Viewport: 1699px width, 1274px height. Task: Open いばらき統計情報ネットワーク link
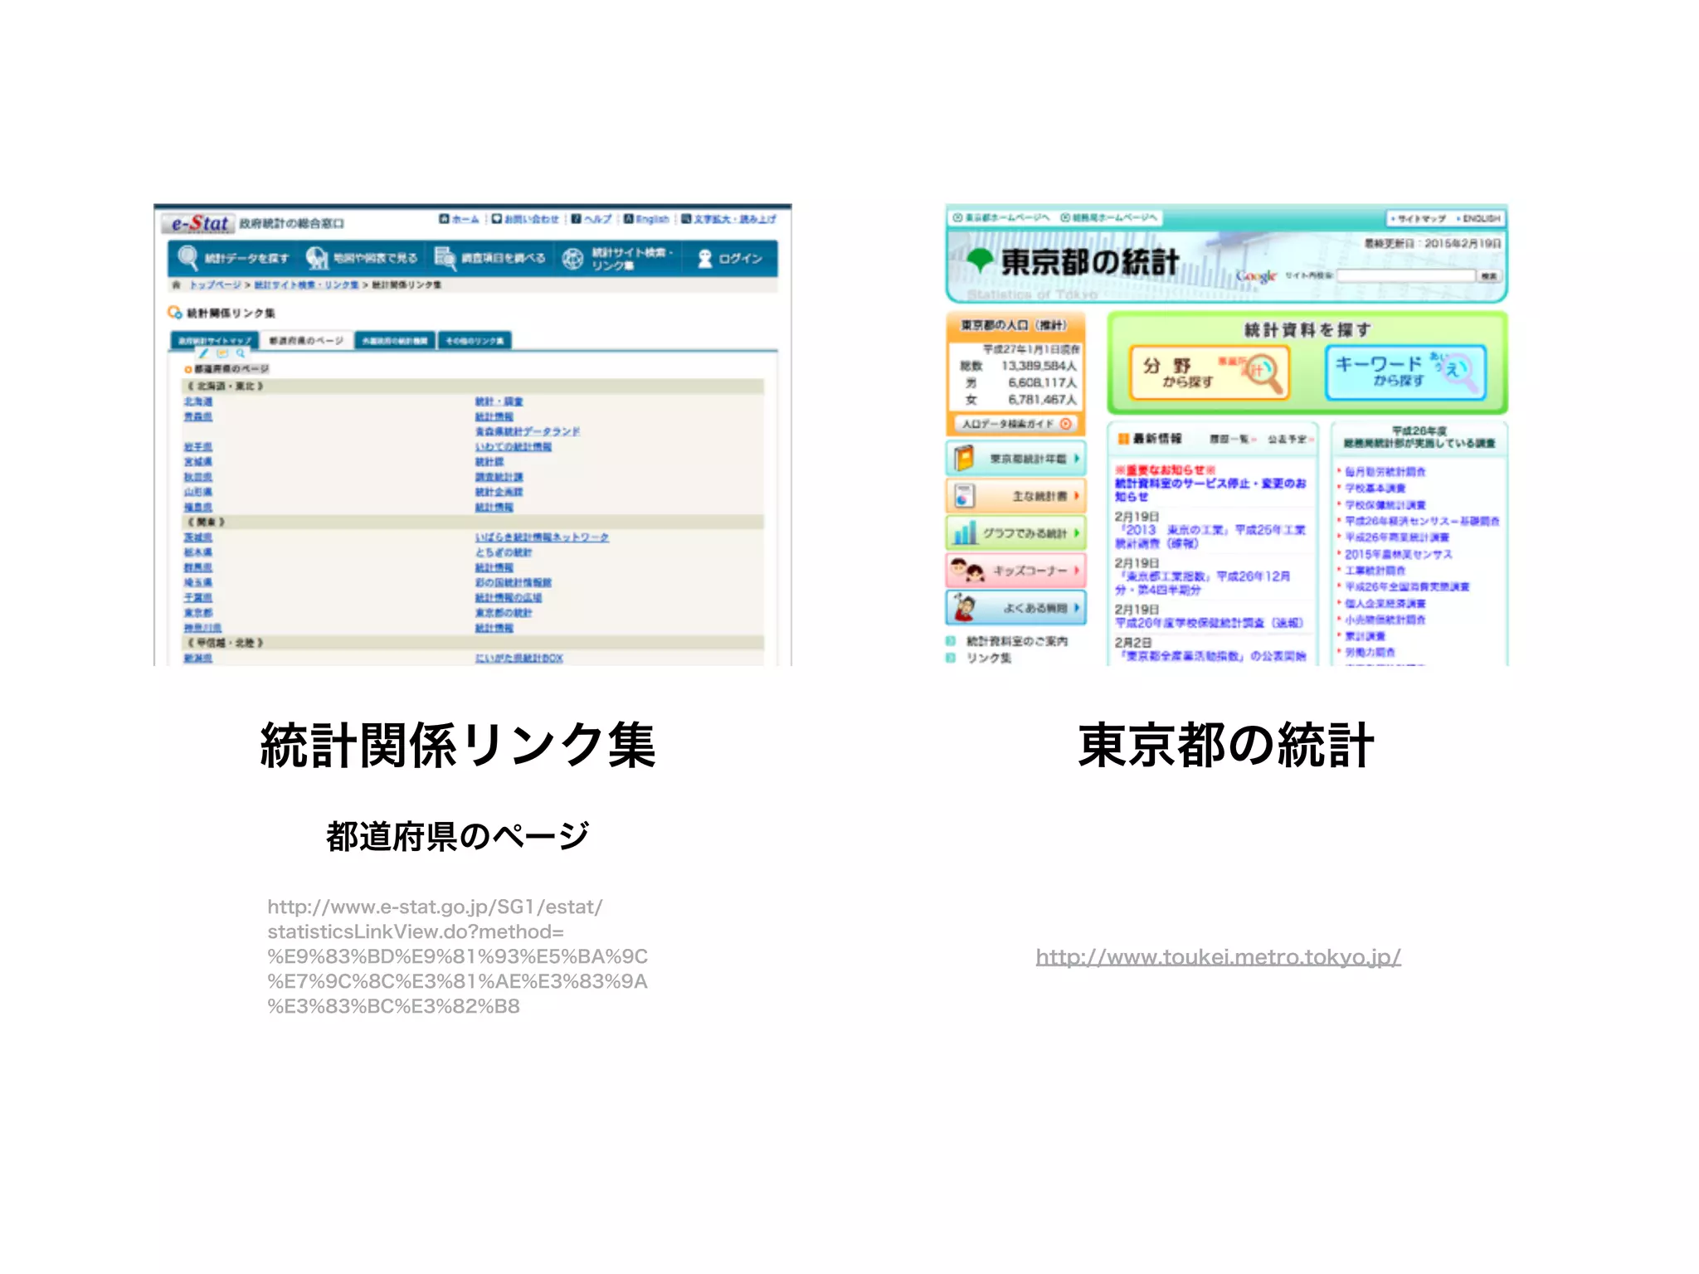pos(542,537)
